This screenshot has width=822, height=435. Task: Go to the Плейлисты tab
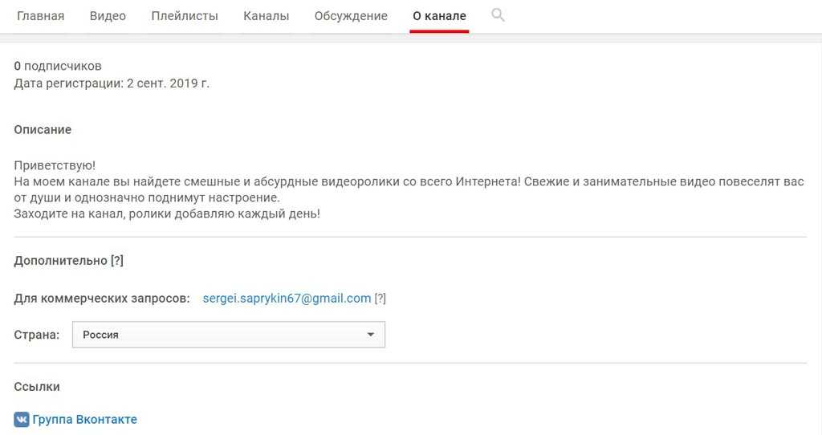tap(185, 16)
